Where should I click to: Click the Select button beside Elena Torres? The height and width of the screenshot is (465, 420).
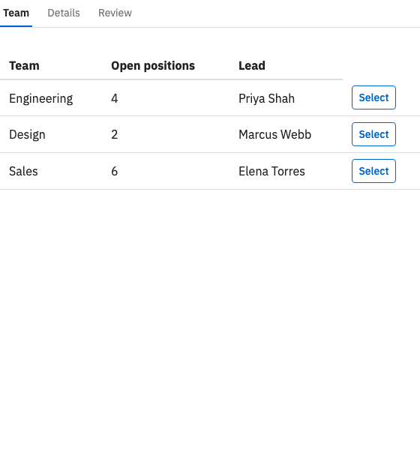tap(373, 171)
